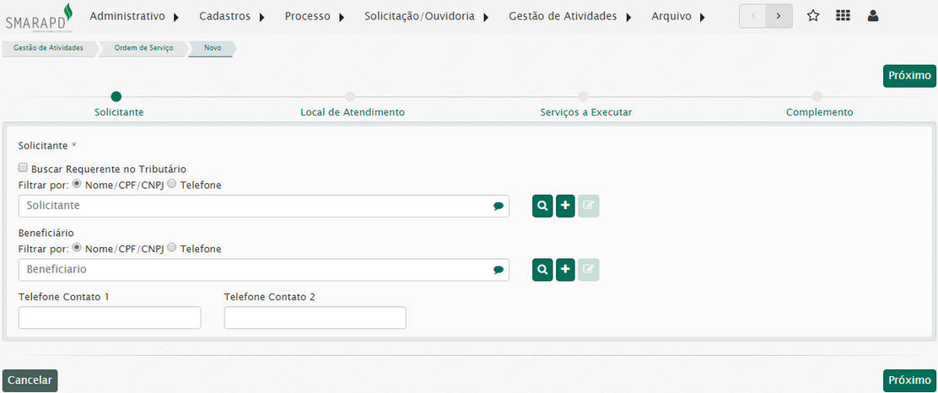Expand the Gestão de Atividades menu
Screen dimensions: 938x393
[x=569, y=16]
